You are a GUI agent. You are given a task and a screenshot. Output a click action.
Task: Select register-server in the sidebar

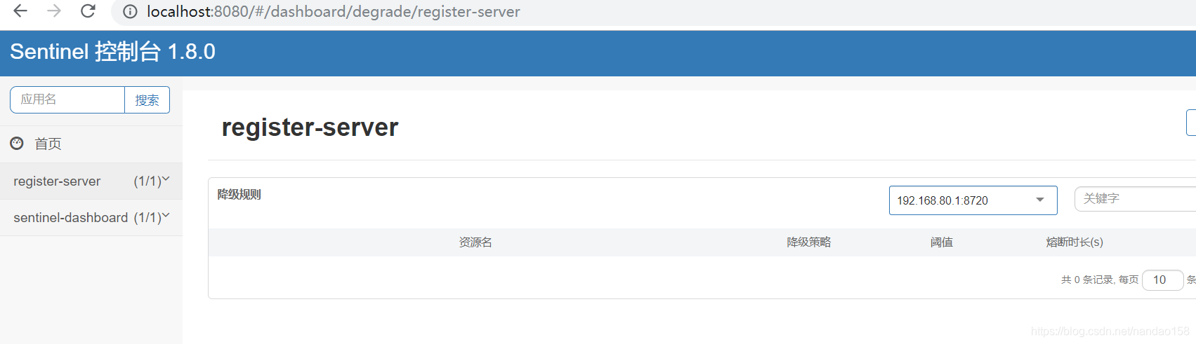pos(57,181)
